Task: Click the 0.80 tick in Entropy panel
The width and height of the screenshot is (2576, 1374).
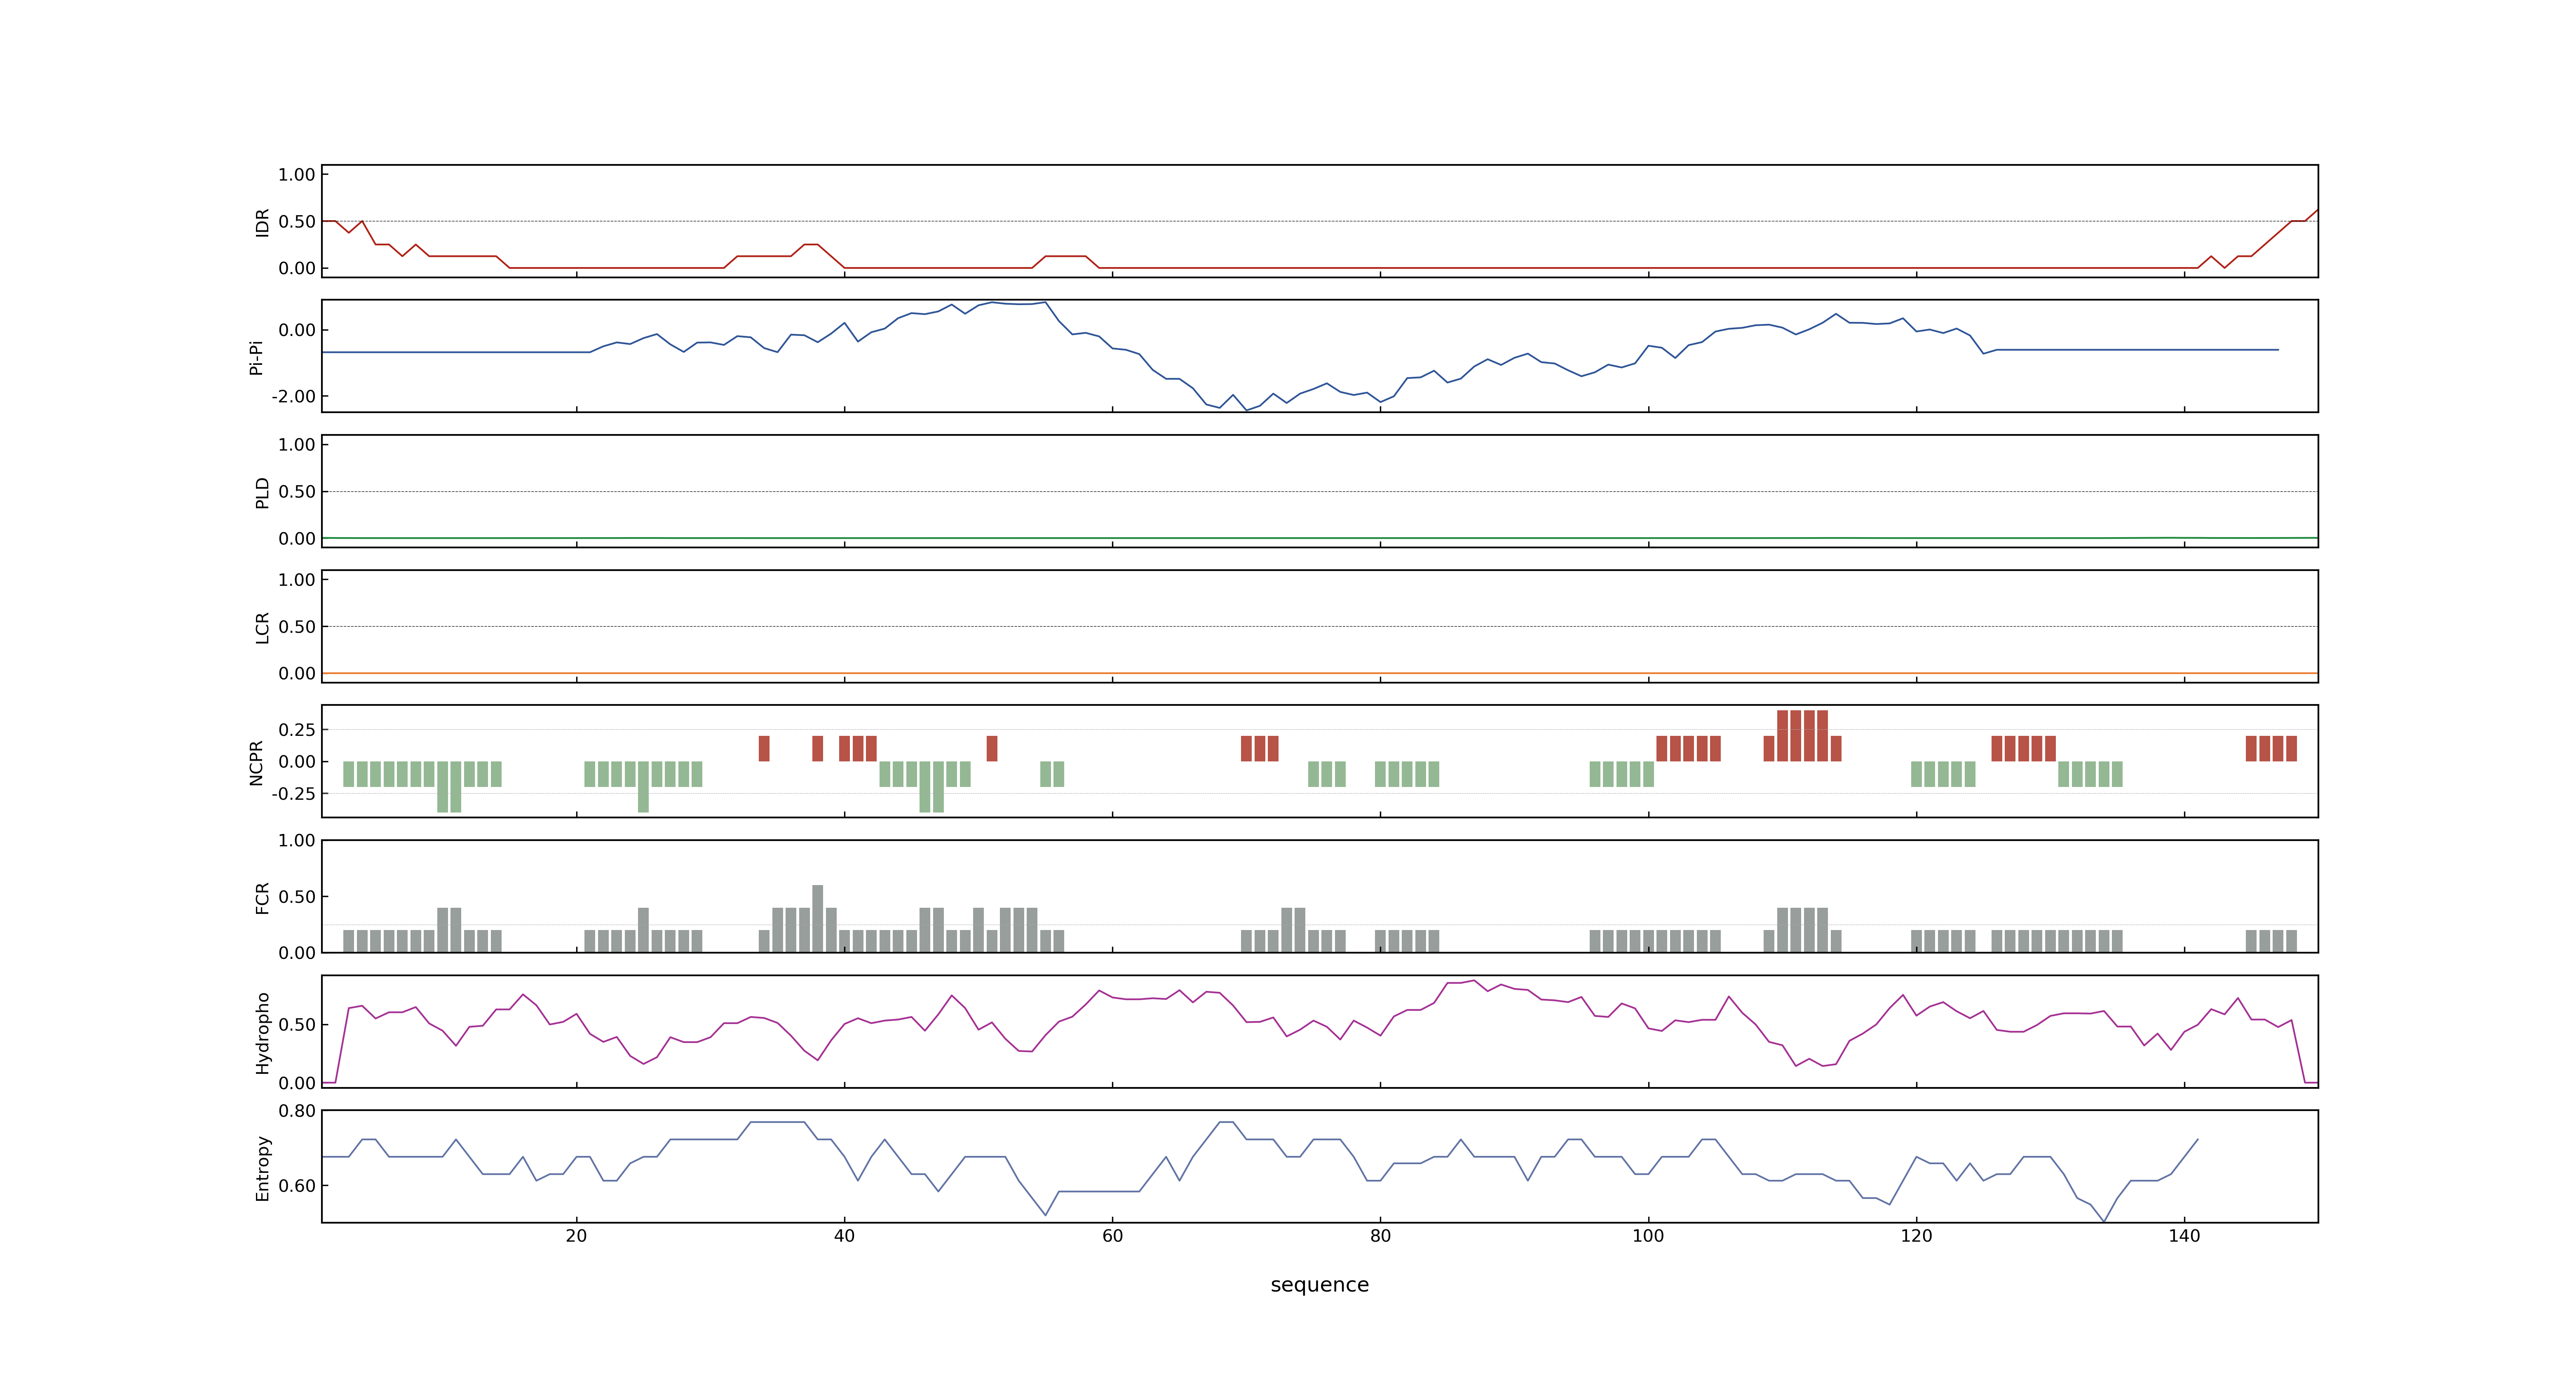Action: pyautogui.click(x=297, y=1111)
